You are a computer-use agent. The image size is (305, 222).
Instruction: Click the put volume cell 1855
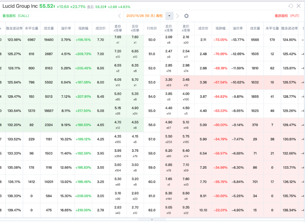(255, 97)
